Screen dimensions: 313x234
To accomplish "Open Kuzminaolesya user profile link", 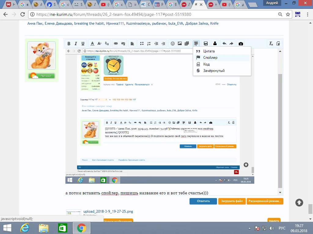I will coord(138,23).
